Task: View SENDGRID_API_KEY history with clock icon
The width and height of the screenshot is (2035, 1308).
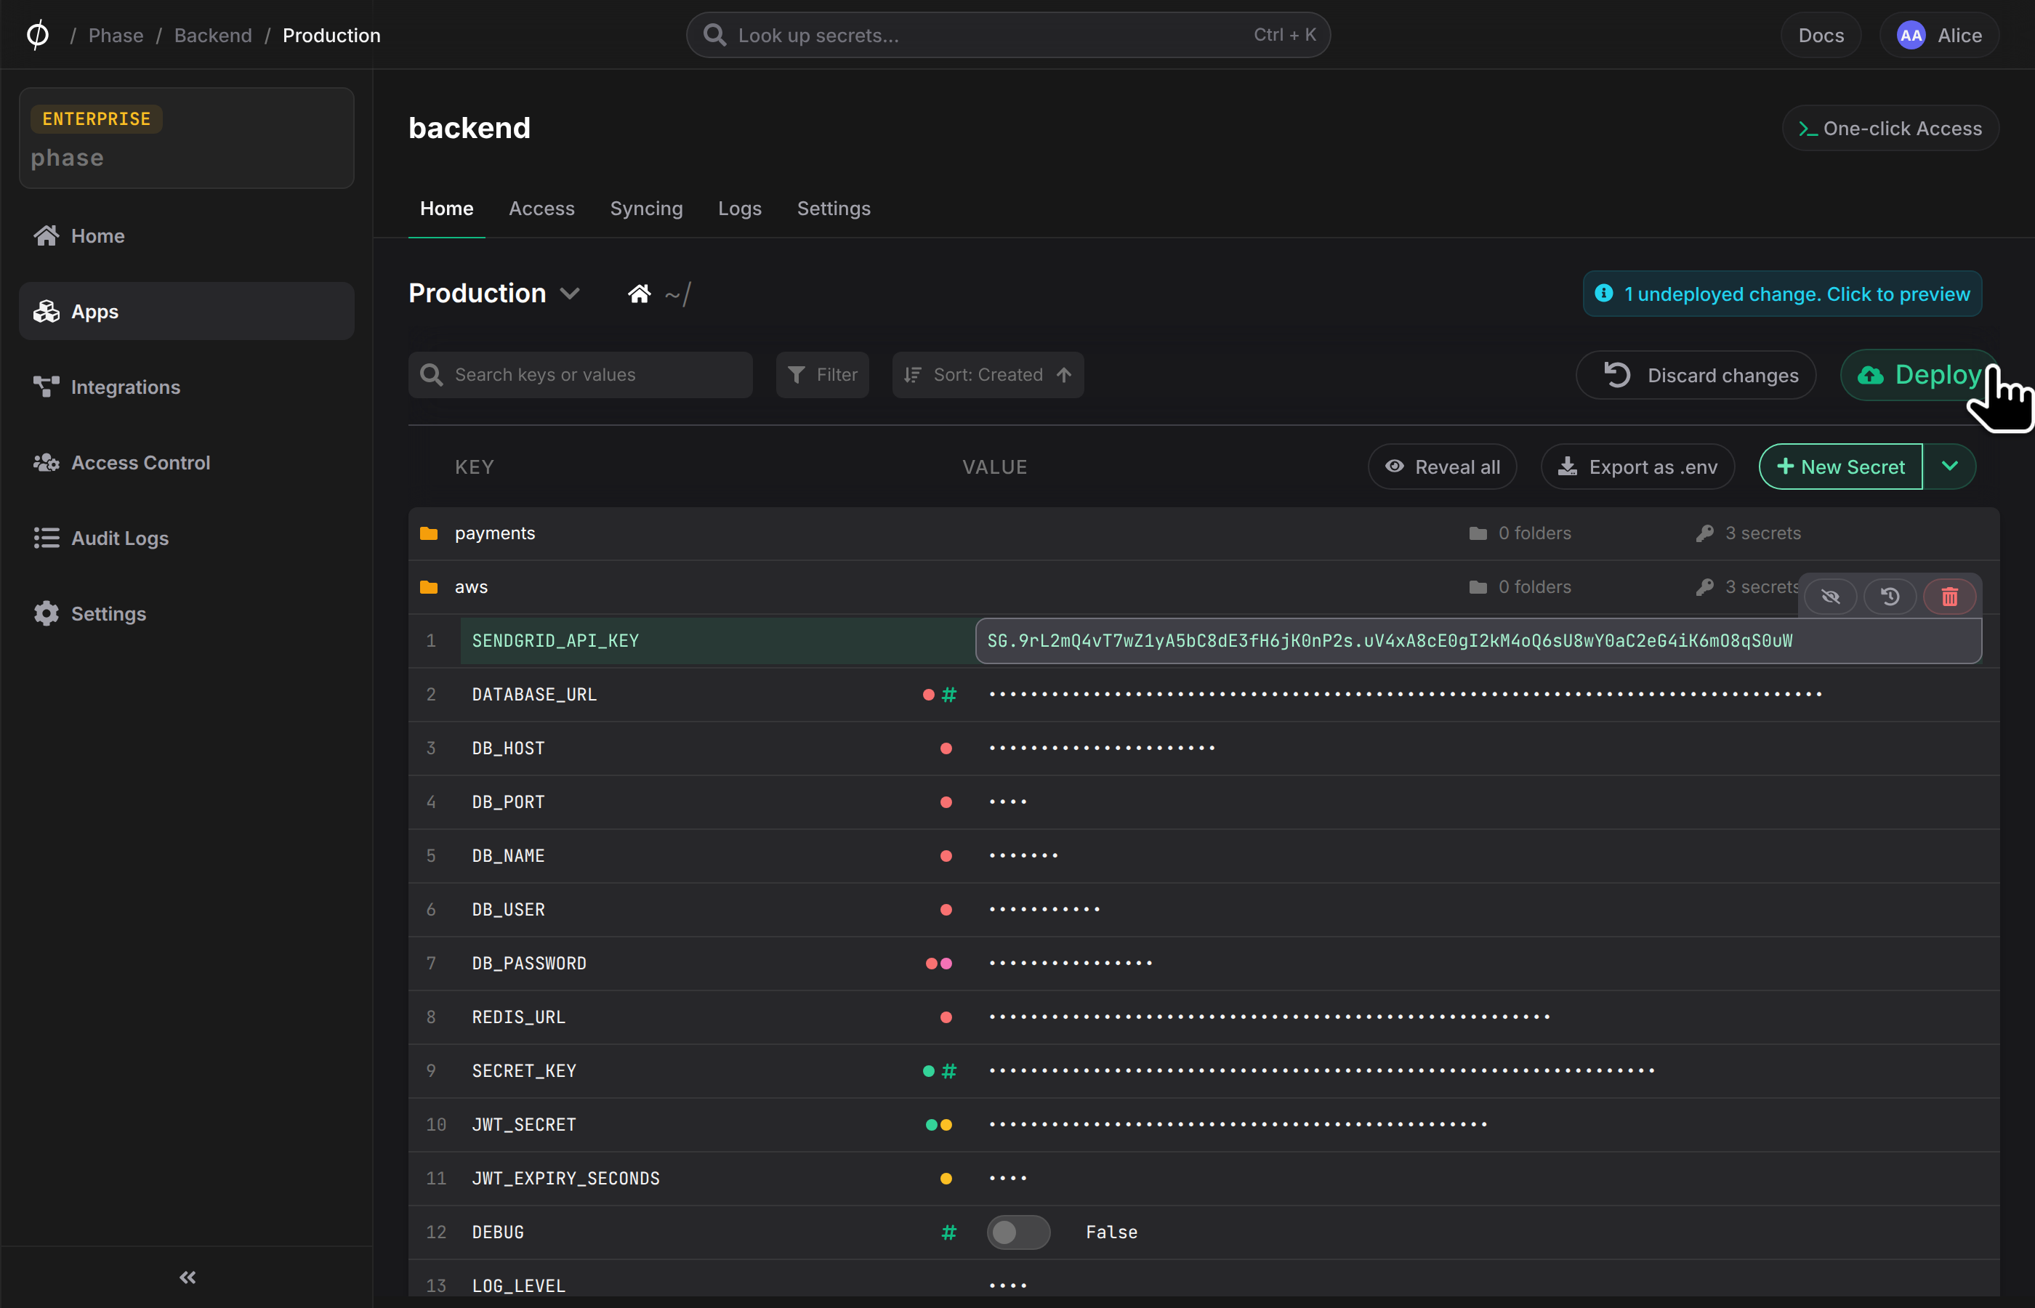Action: (x=1890, y=597)
